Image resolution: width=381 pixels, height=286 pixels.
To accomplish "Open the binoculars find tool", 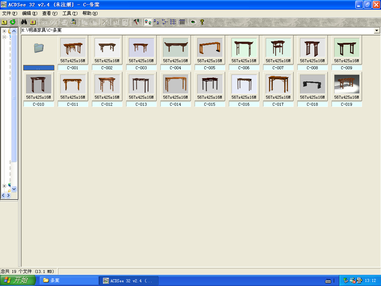I will pyautogui.click(x=24, y=22).
